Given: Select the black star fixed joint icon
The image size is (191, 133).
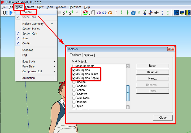Looking at the screenshot, I should [156, 13].
